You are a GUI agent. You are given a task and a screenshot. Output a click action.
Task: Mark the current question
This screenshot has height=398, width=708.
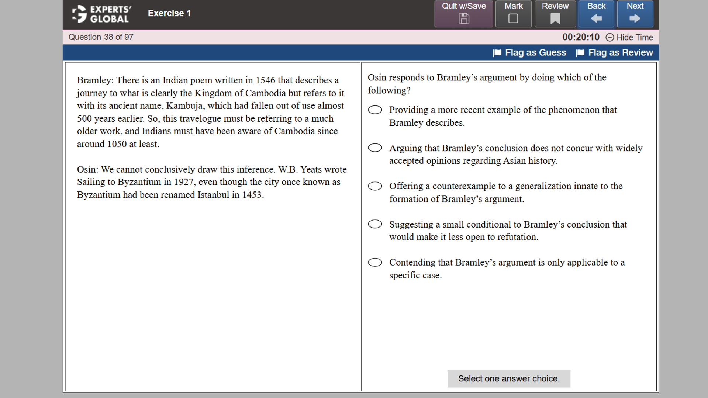[513, 14]
